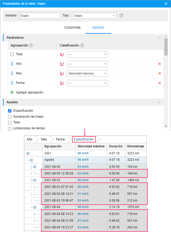Open classification dropdown in Total row
Image resolution: width=171 pixels, height=232 pixels.
[87, 54]
